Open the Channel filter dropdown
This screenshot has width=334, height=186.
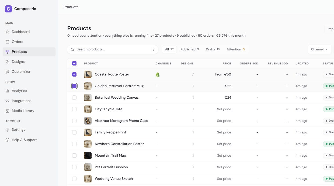click(320, 49)
